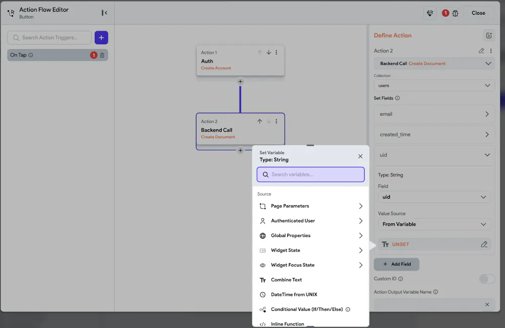Click the Search variables input field
The image size is (505, 328).
point(311,174)
